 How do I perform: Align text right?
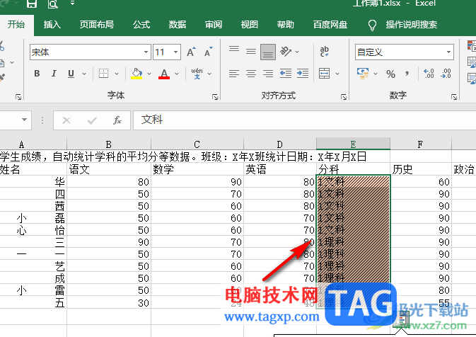[x=268, y=74]
